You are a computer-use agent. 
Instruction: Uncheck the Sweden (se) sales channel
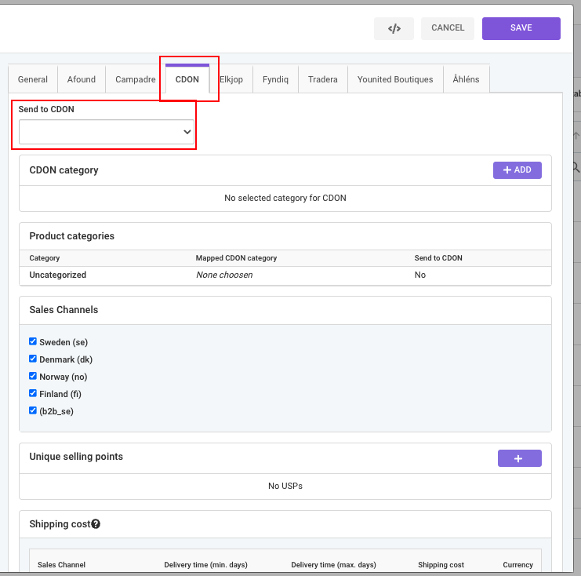[x=33, y=341]
